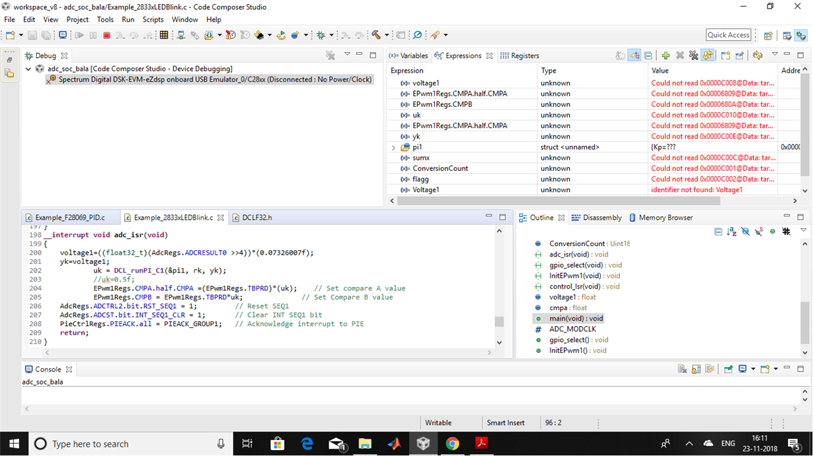Image resolution: width=813 pixels, height=456 pixels.
Task: Open Outline view menu triangle
Action: click(803, 230)
